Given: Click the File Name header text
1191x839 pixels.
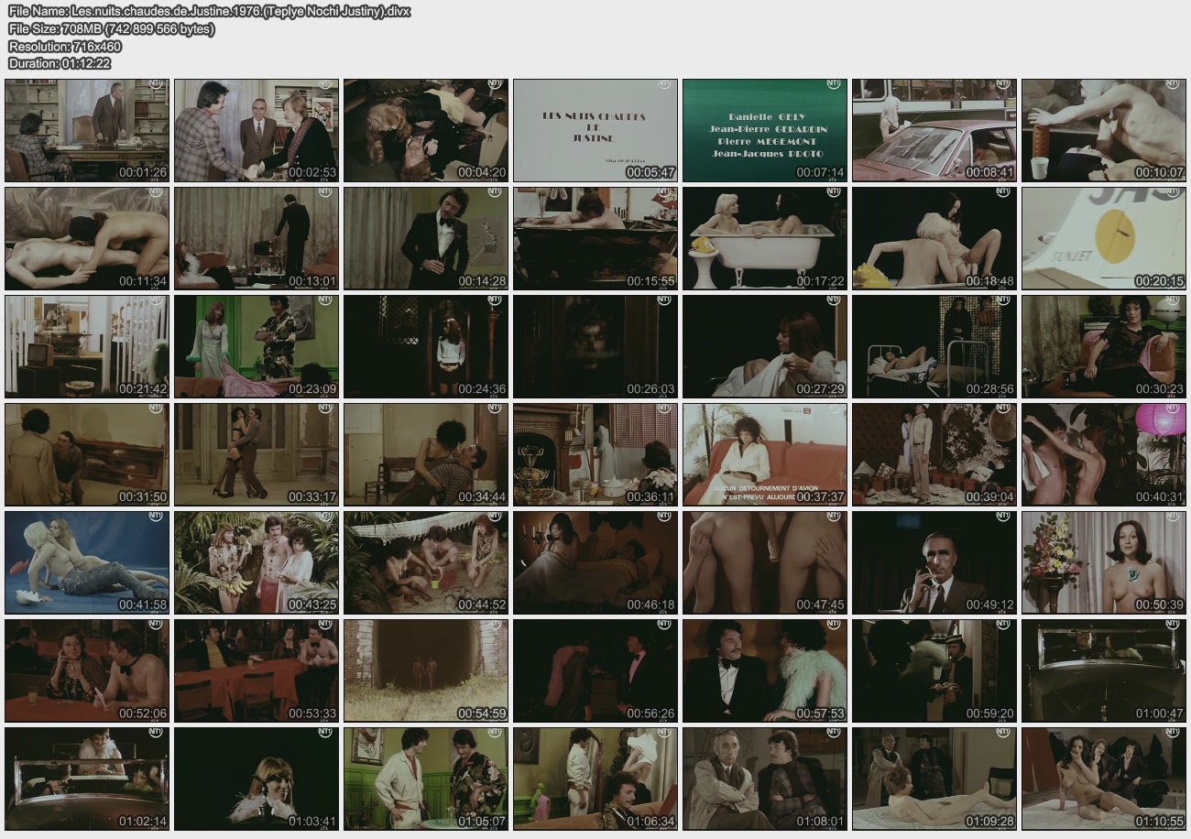Looking at the screenshot, I should click(209, 12).
